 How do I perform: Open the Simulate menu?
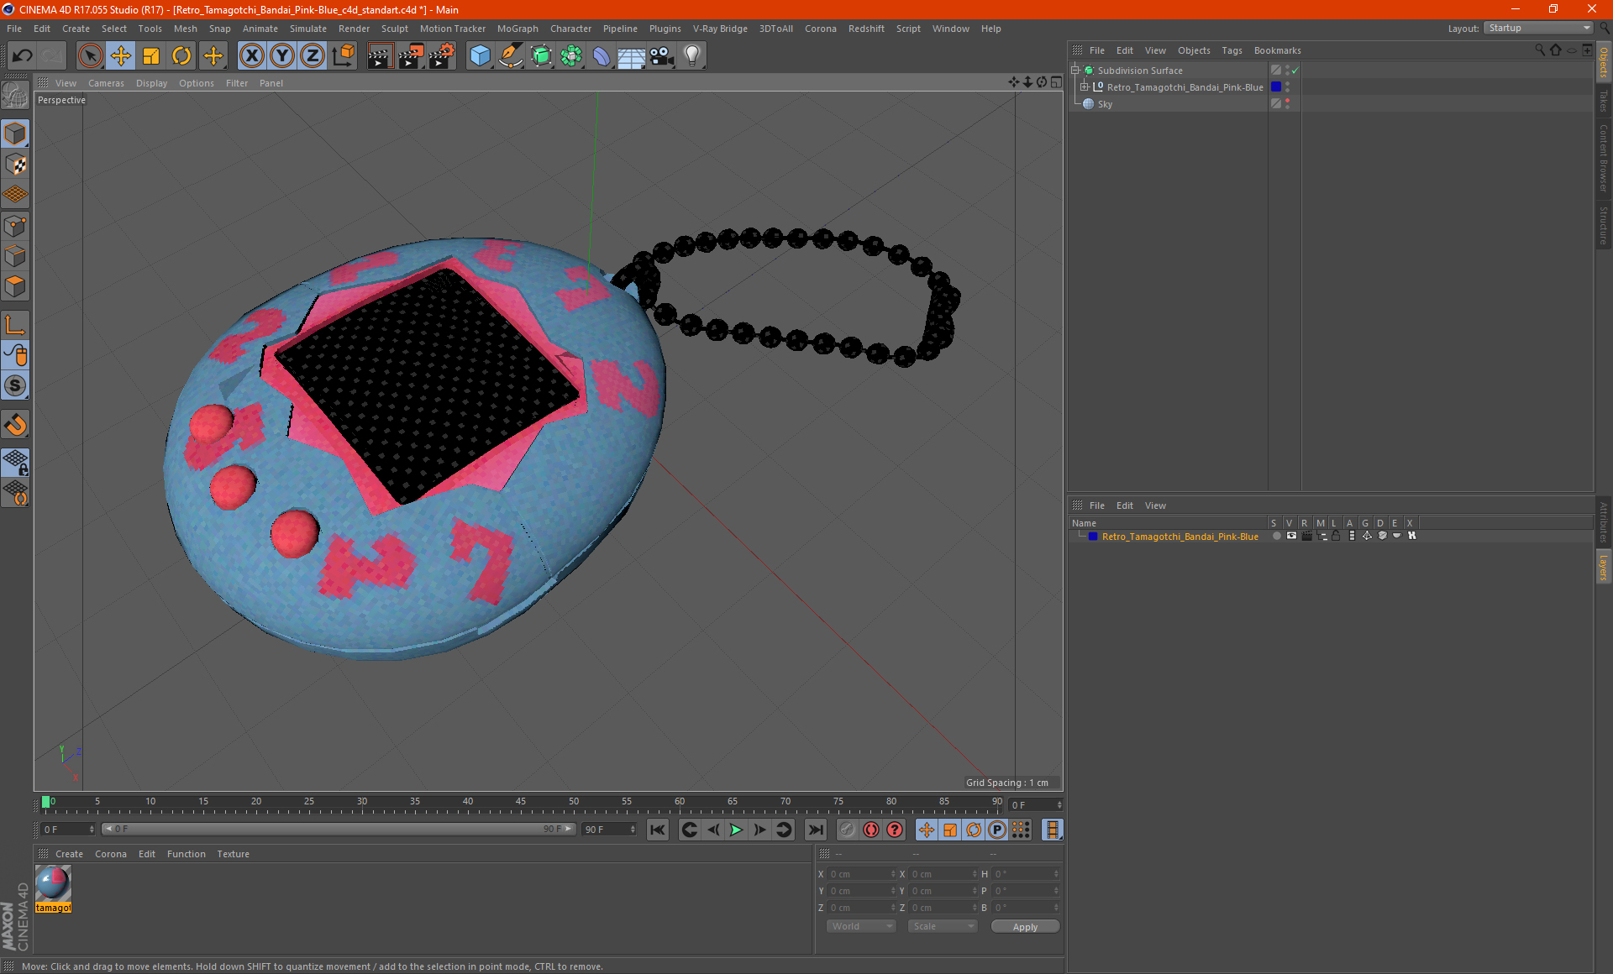click(x=308, y=29)
